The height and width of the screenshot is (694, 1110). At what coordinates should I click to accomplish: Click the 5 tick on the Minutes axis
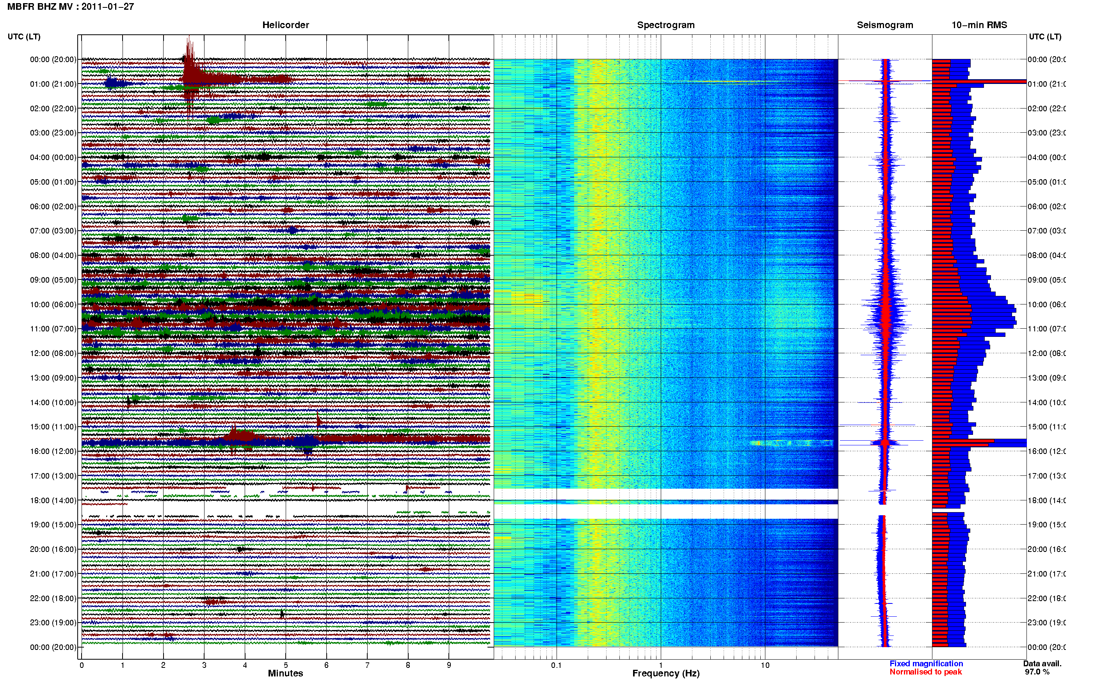[x=286, y=665]
